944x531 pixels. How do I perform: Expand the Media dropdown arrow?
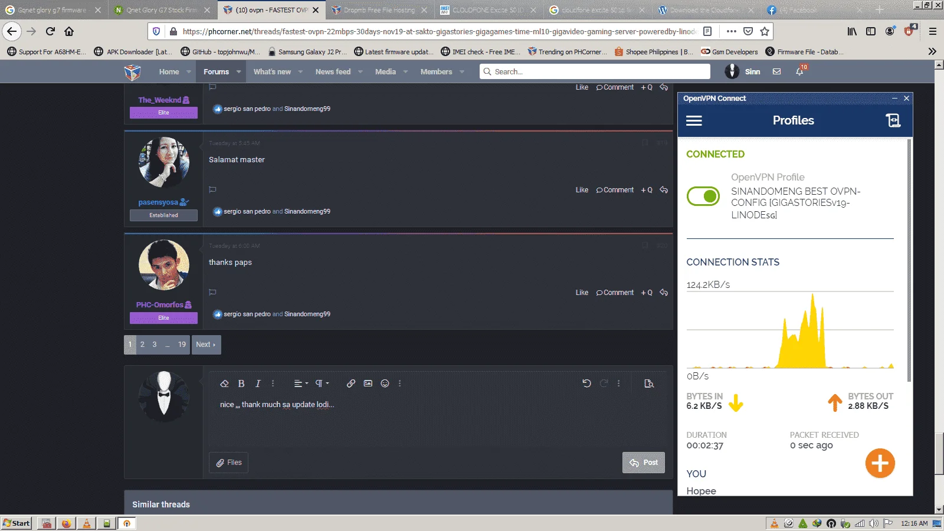pyautogui.click(x=405, y=72)
